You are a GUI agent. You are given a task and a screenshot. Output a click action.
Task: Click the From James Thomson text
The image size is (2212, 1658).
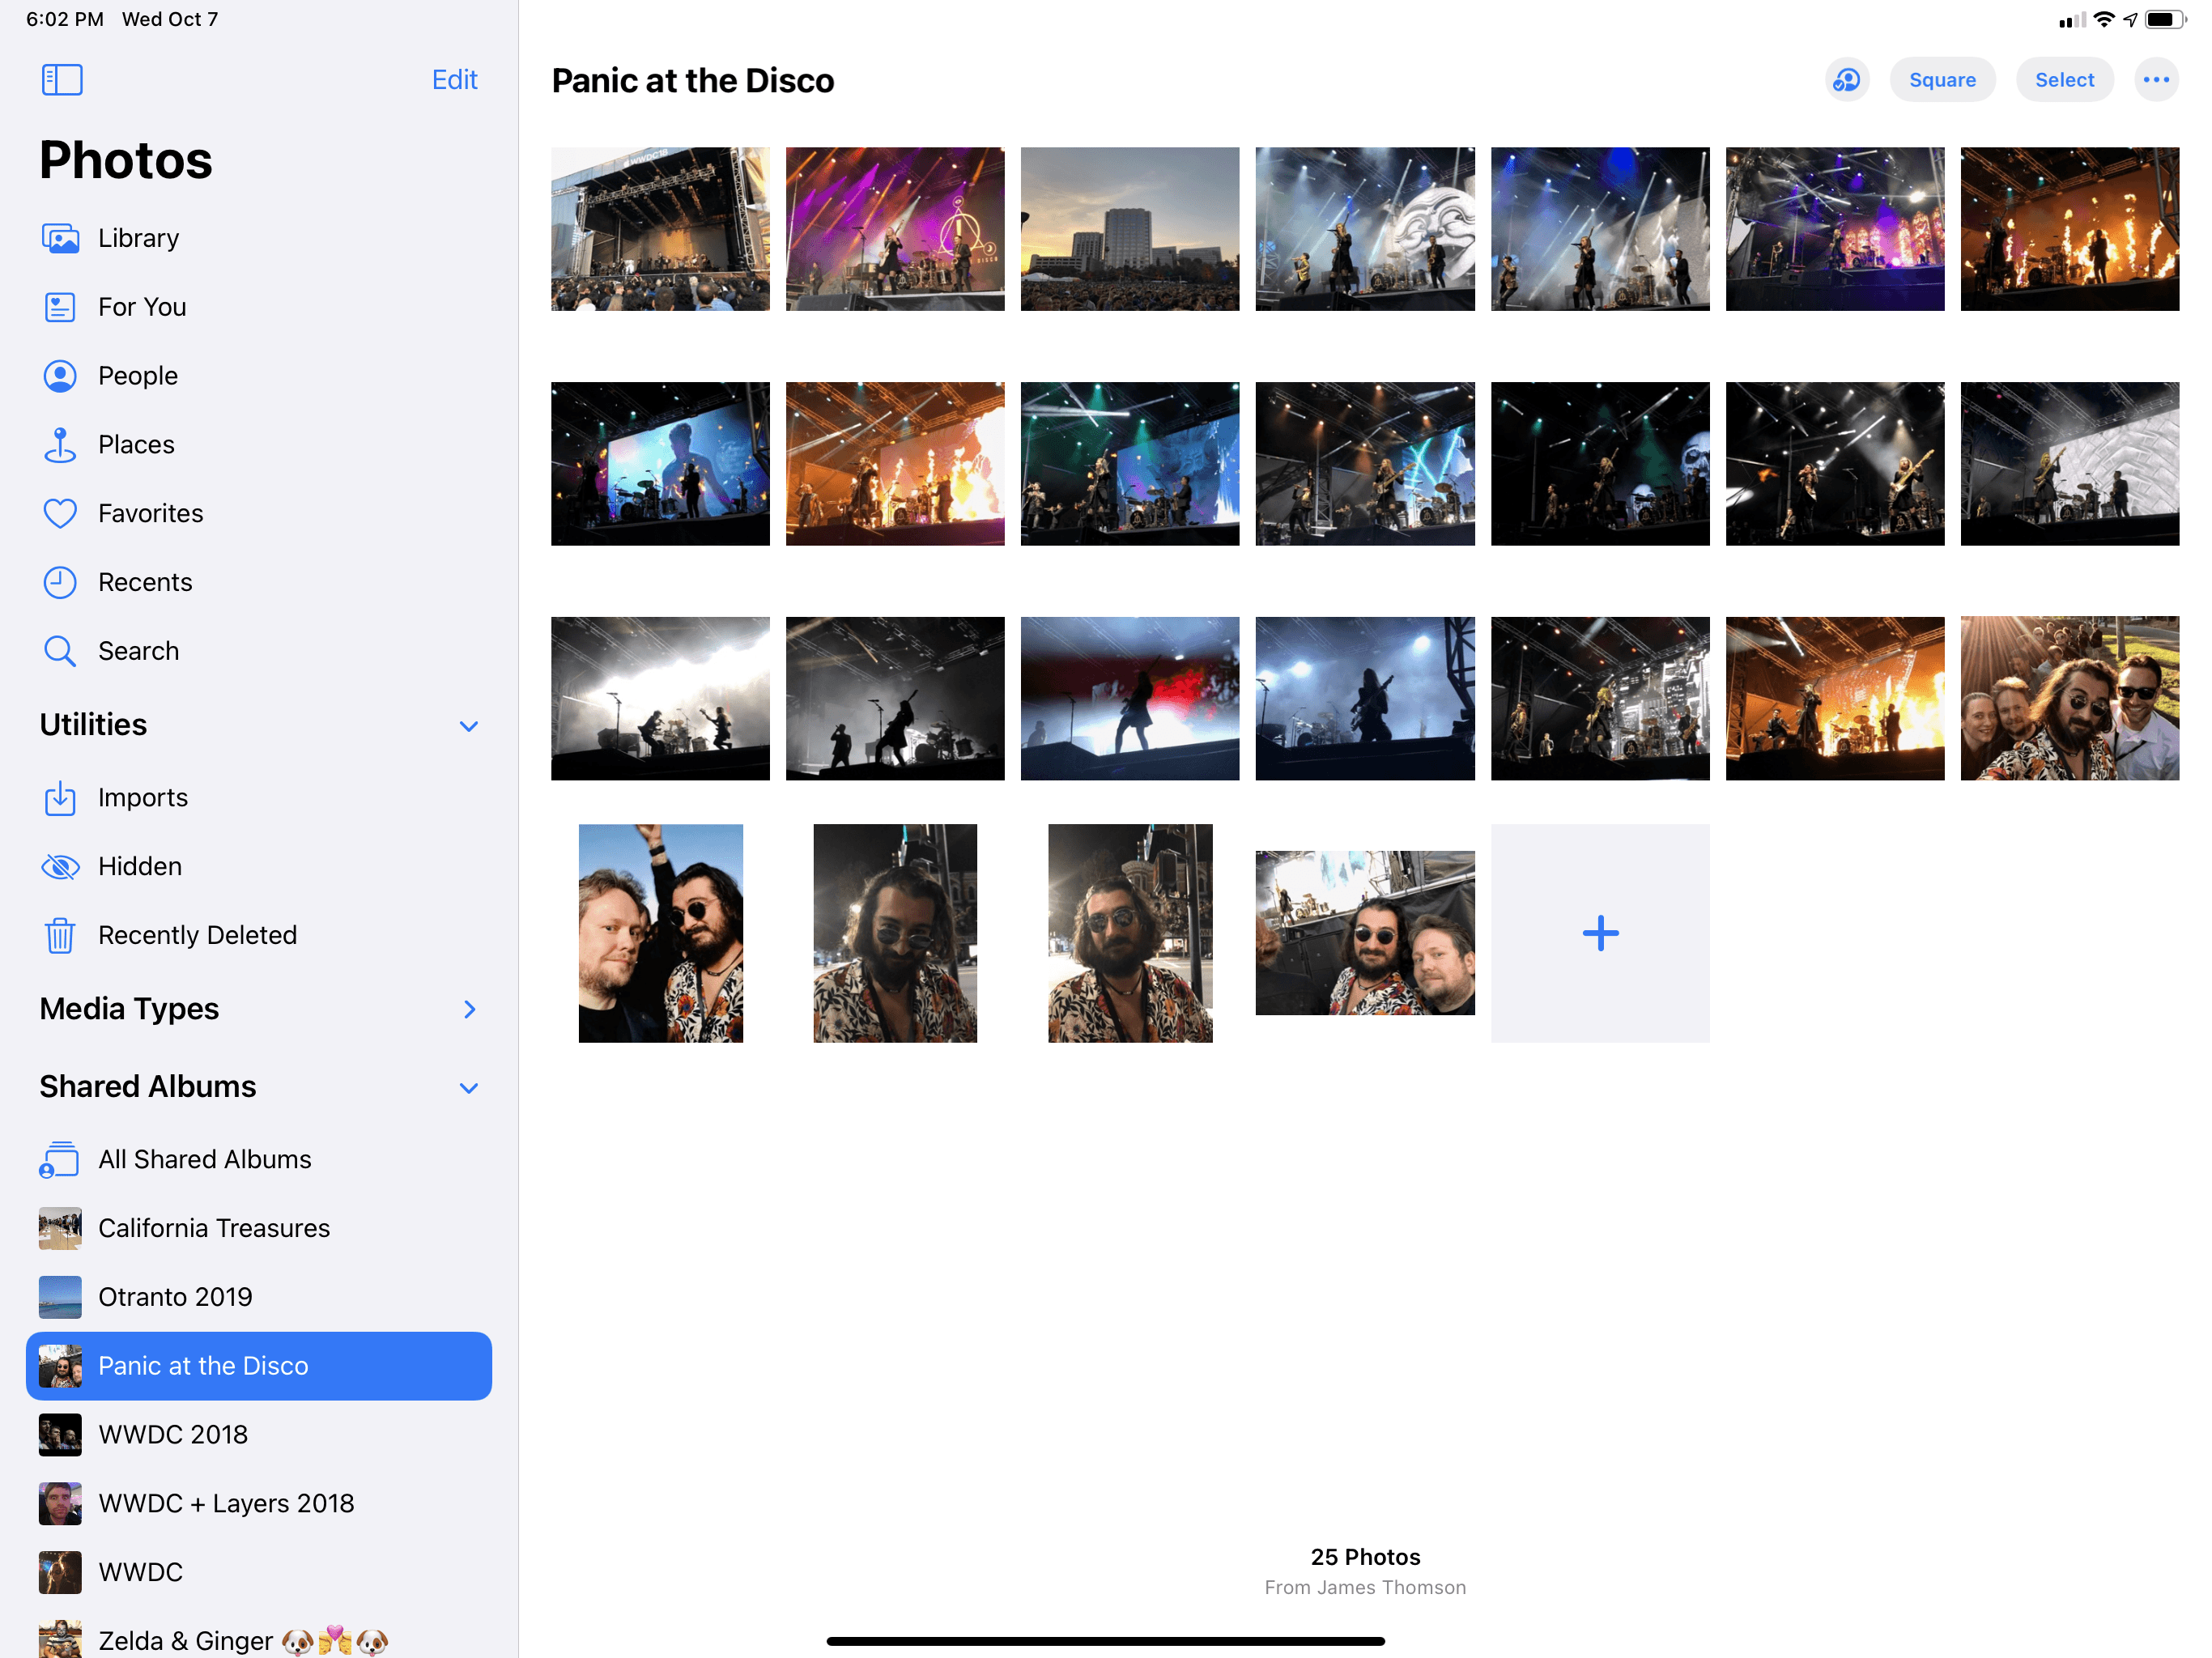(x=1365, y=1588)
